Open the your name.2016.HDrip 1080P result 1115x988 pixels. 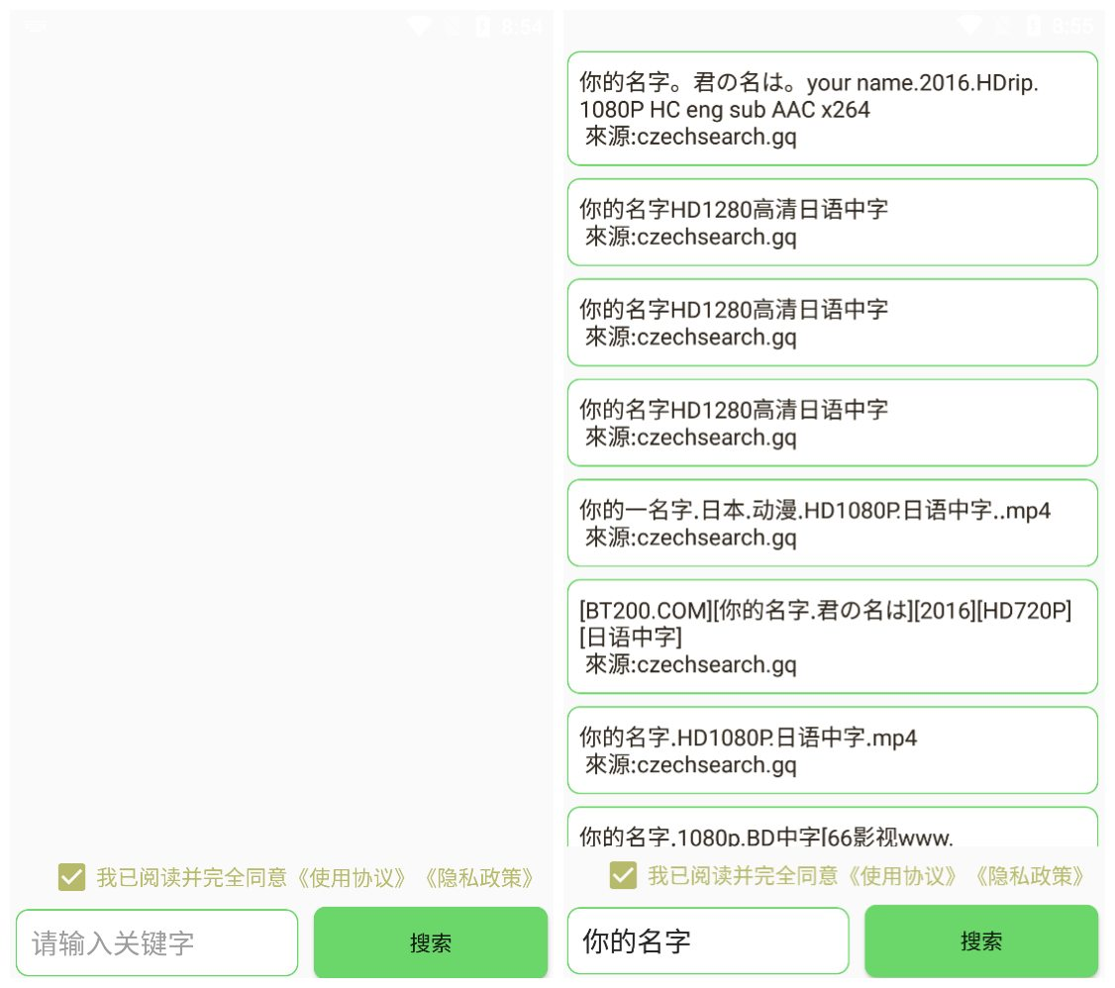(833, 108)
